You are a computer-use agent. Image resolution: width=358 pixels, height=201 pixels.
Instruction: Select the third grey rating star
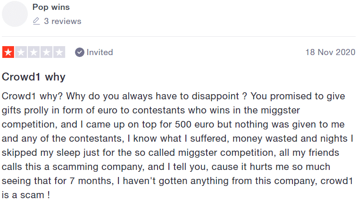point(34,52)
